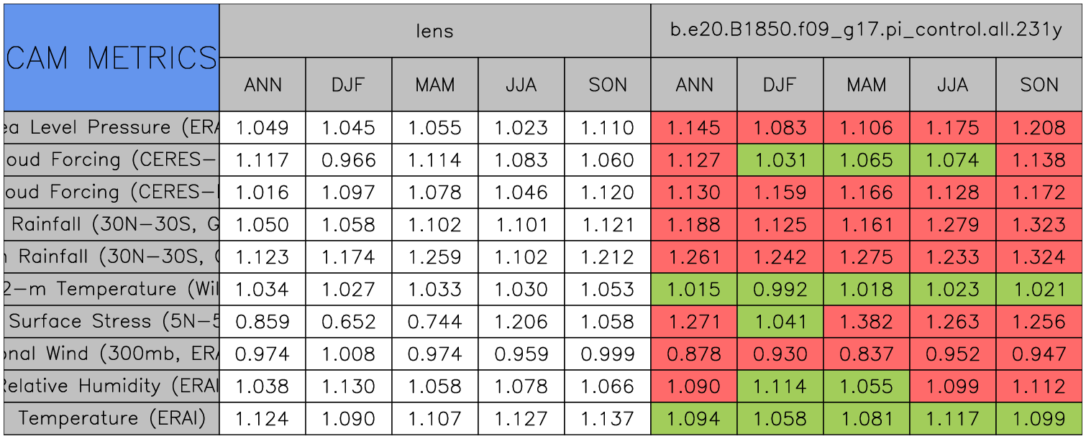Select the white cell with value 1.049
The image size is (1086, 439).
tap(262, 128)
